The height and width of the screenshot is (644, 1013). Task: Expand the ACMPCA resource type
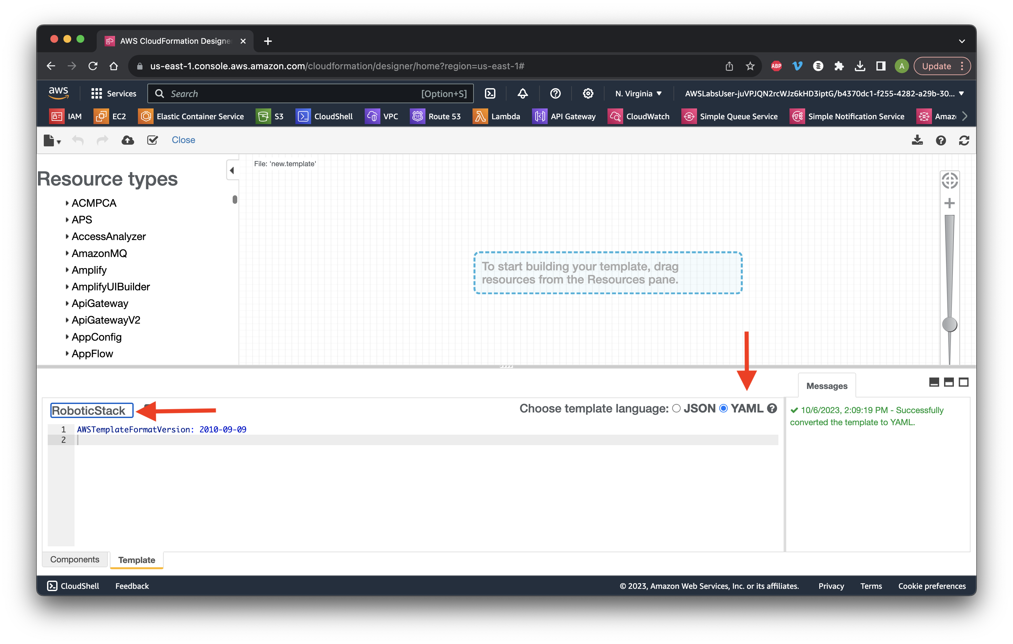point(67,203)
